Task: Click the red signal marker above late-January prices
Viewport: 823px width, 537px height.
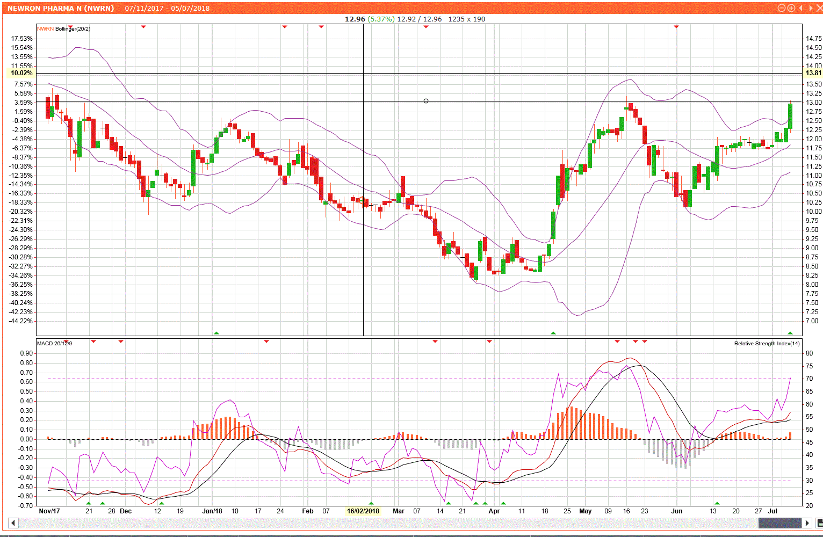Action: point(285,26)
